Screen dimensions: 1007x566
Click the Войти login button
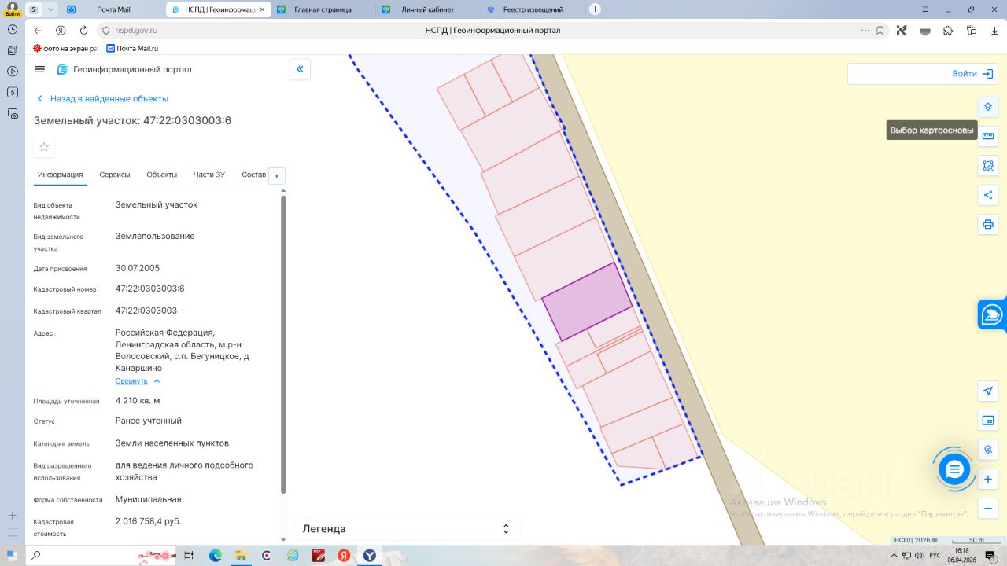972,74
